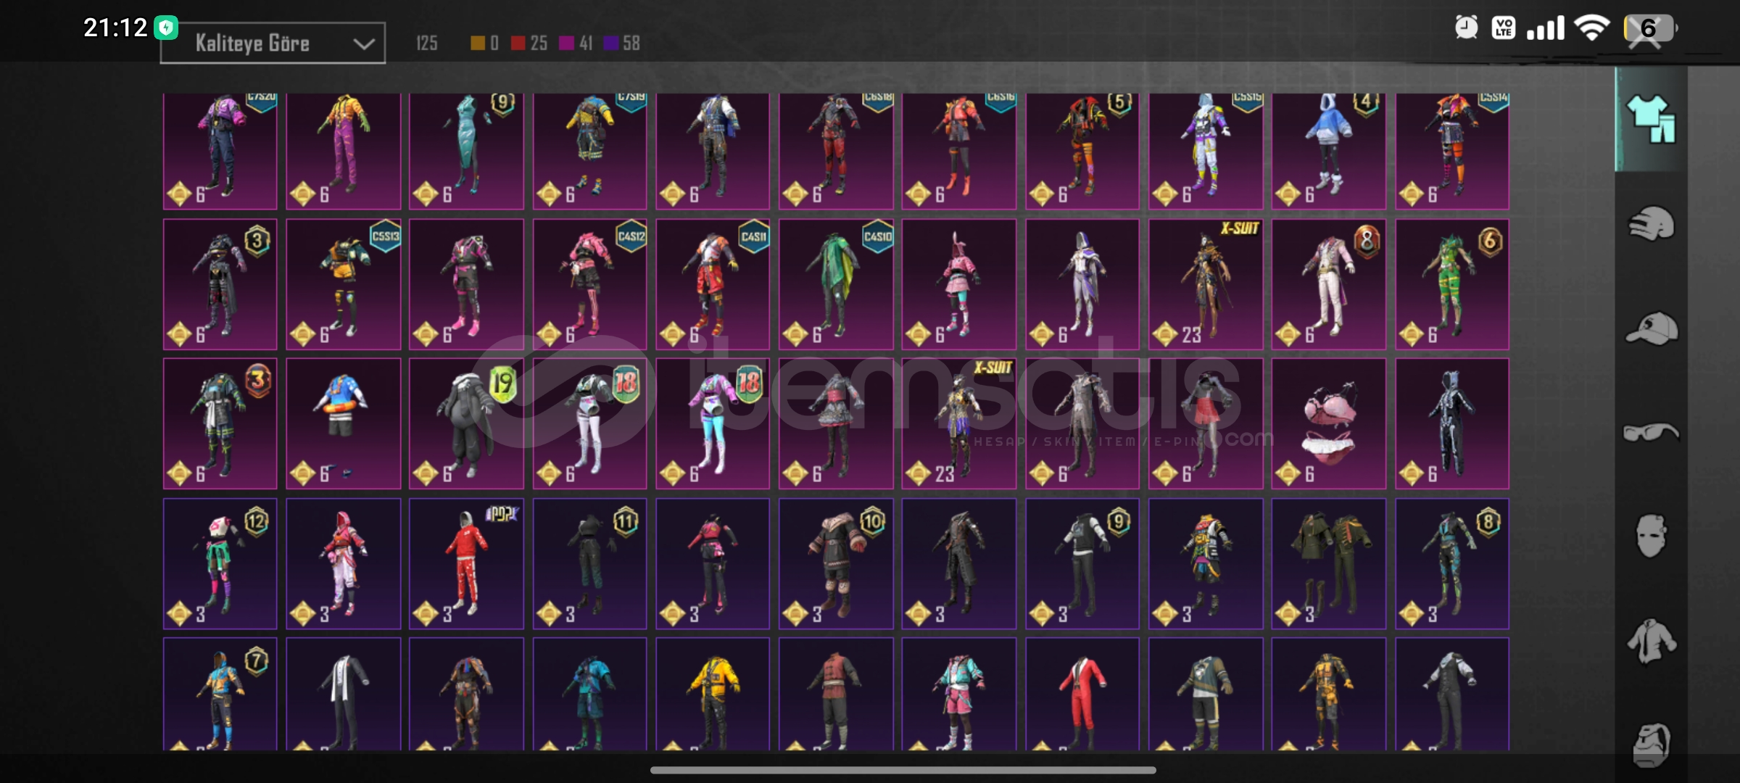Select the pink and cyan outfit with badge 18
1740x783 pixels.
713,423
